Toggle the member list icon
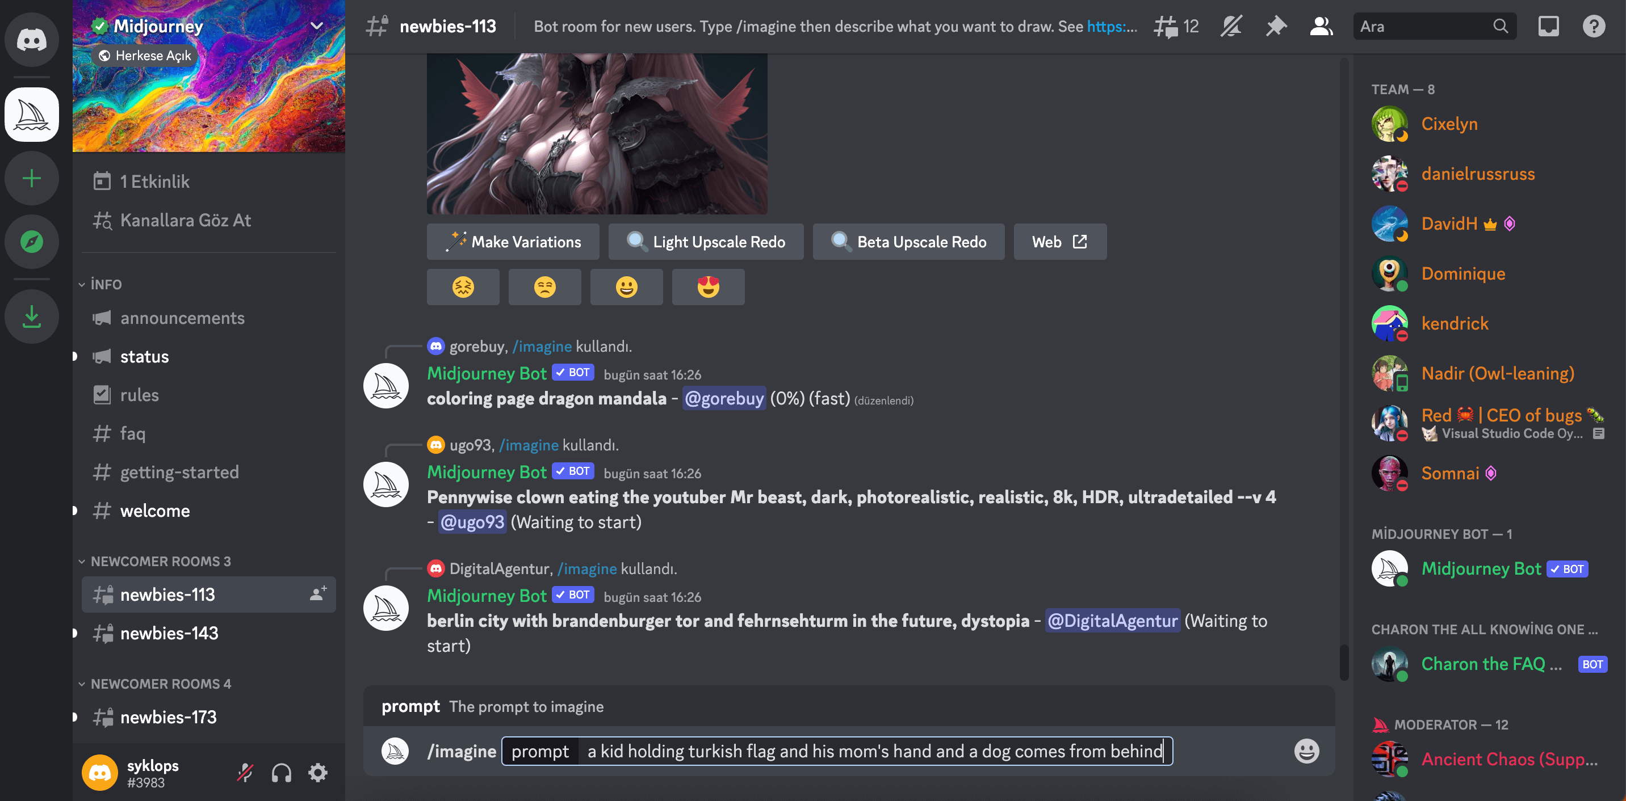 point(1321,27)
